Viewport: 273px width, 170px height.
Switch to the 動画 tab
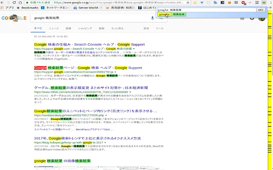click(x=102, y=28)
